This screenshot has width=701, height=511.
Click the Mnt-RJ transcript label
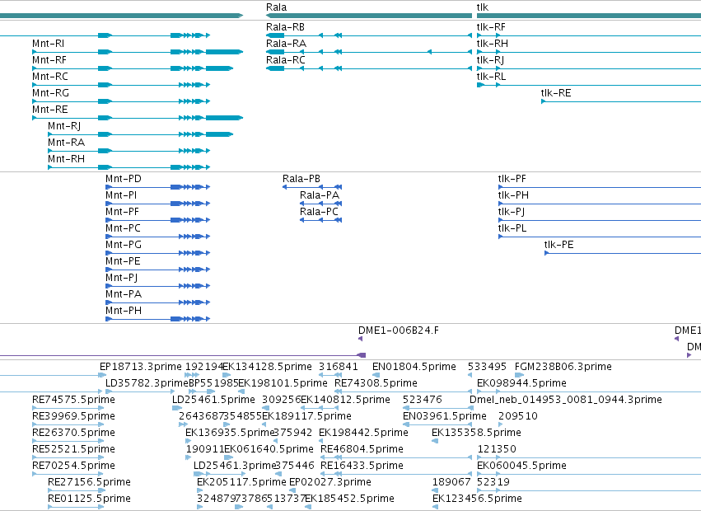(x=64, y=126)
